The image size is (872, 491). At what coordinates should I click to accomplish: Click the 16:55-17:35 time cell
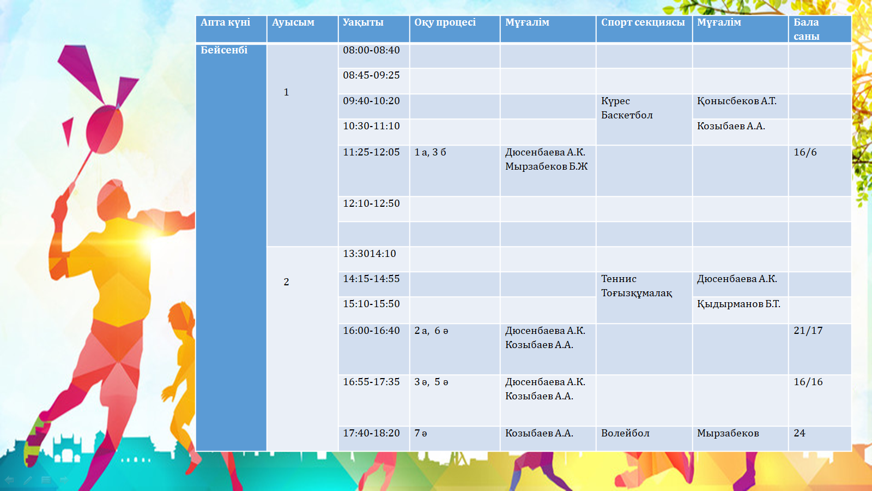pyautogui.click(x=374, y=400)
